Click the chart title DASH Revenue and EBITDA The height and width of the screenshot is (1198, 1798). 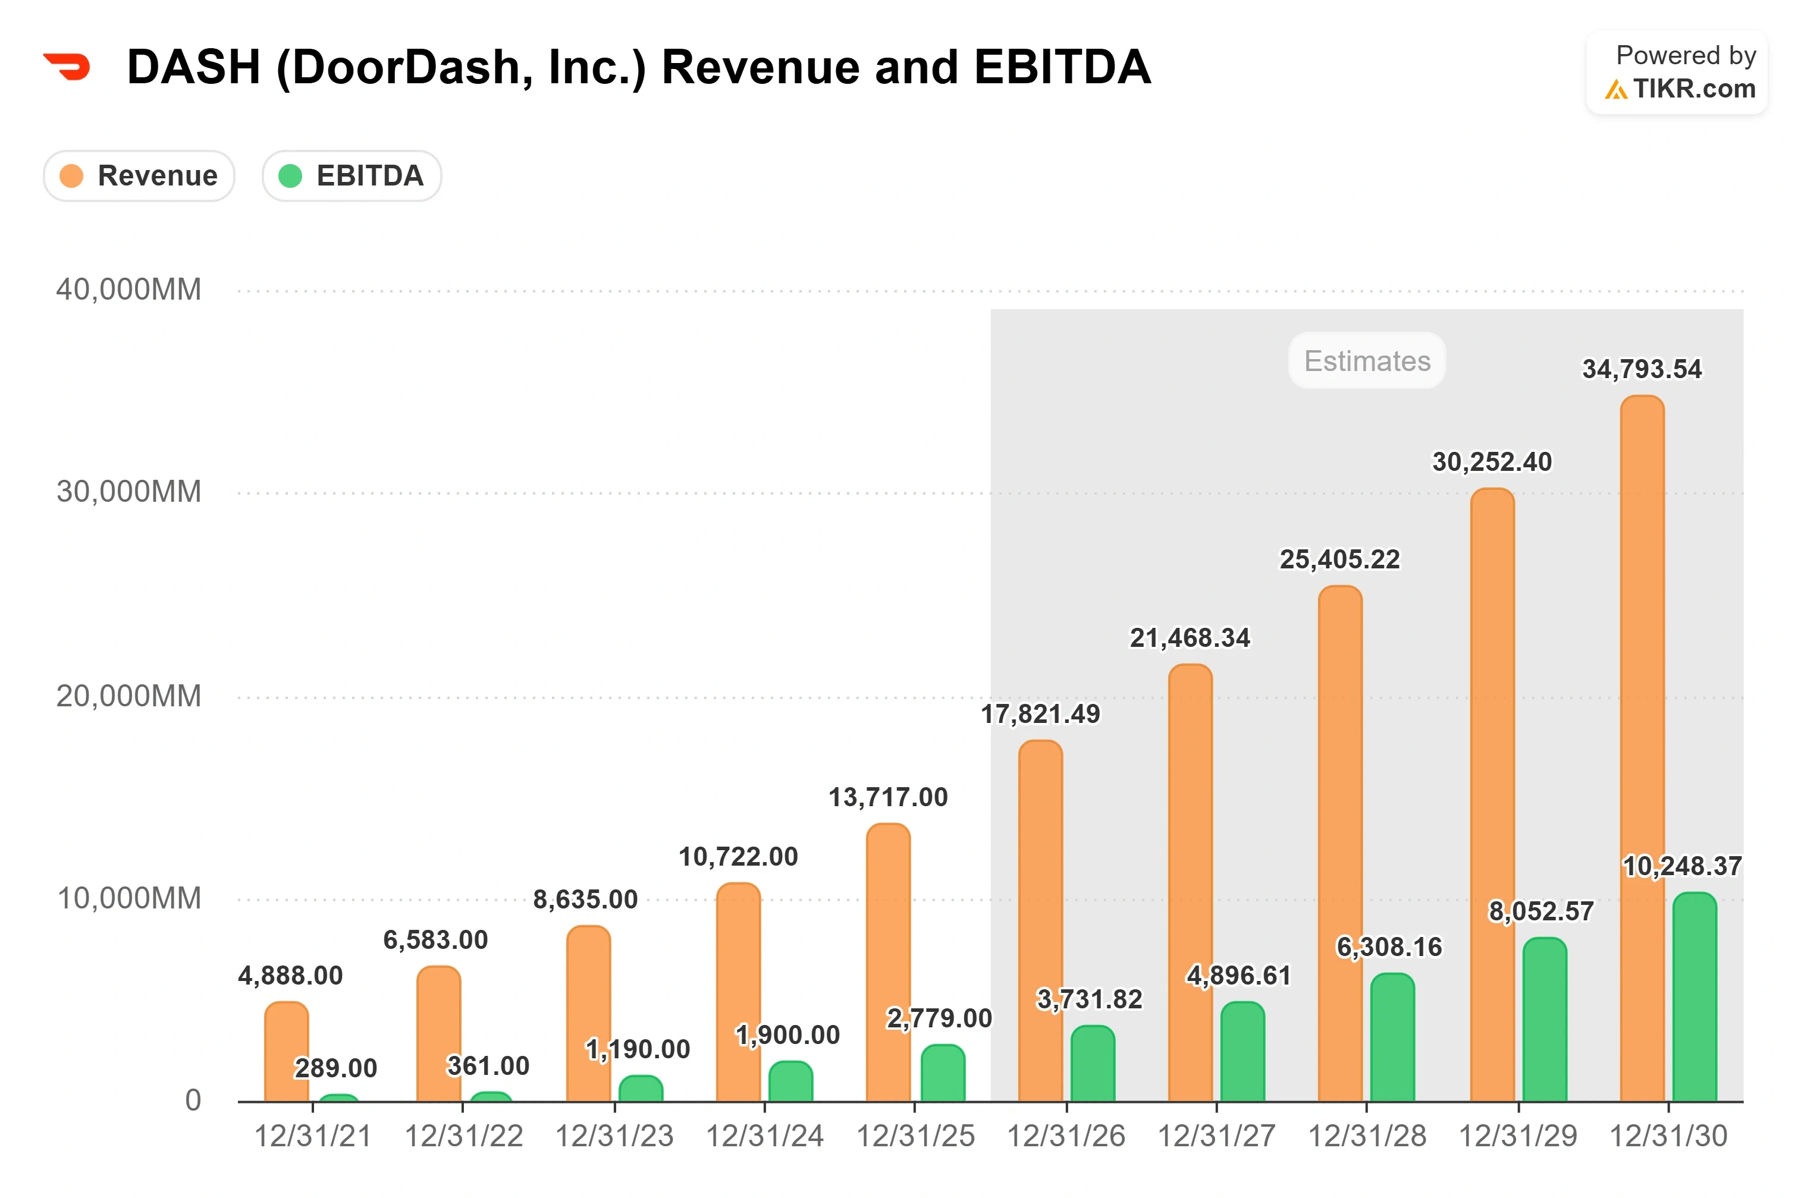point(638,67)
